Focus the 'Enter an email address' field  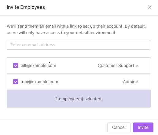79,45
